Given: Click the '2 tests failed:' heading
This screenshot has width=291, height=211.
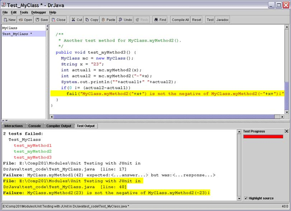Looking at the screenshot, I should [x=23, y=134].
